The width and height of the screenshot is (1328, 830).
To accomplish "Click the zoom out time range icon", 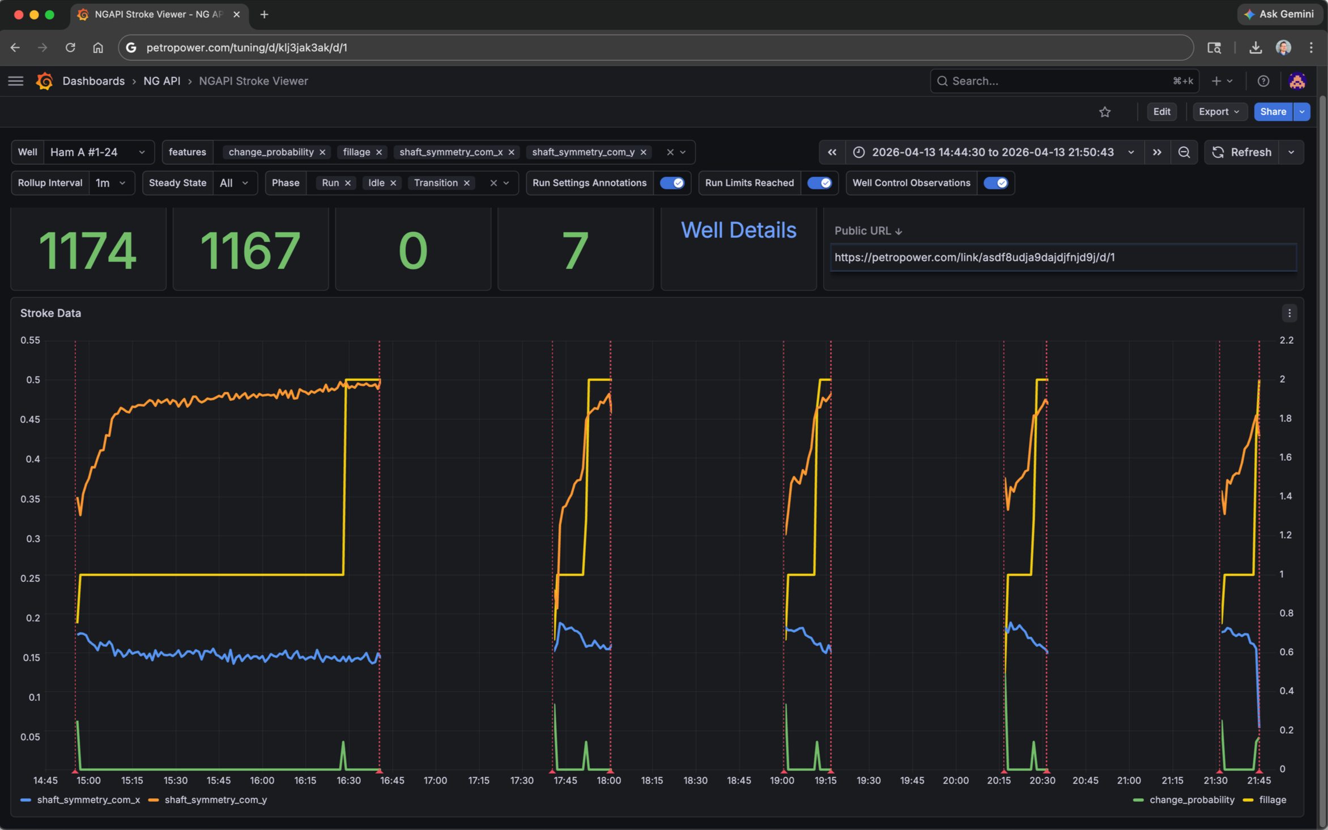I will point(1184,152).
